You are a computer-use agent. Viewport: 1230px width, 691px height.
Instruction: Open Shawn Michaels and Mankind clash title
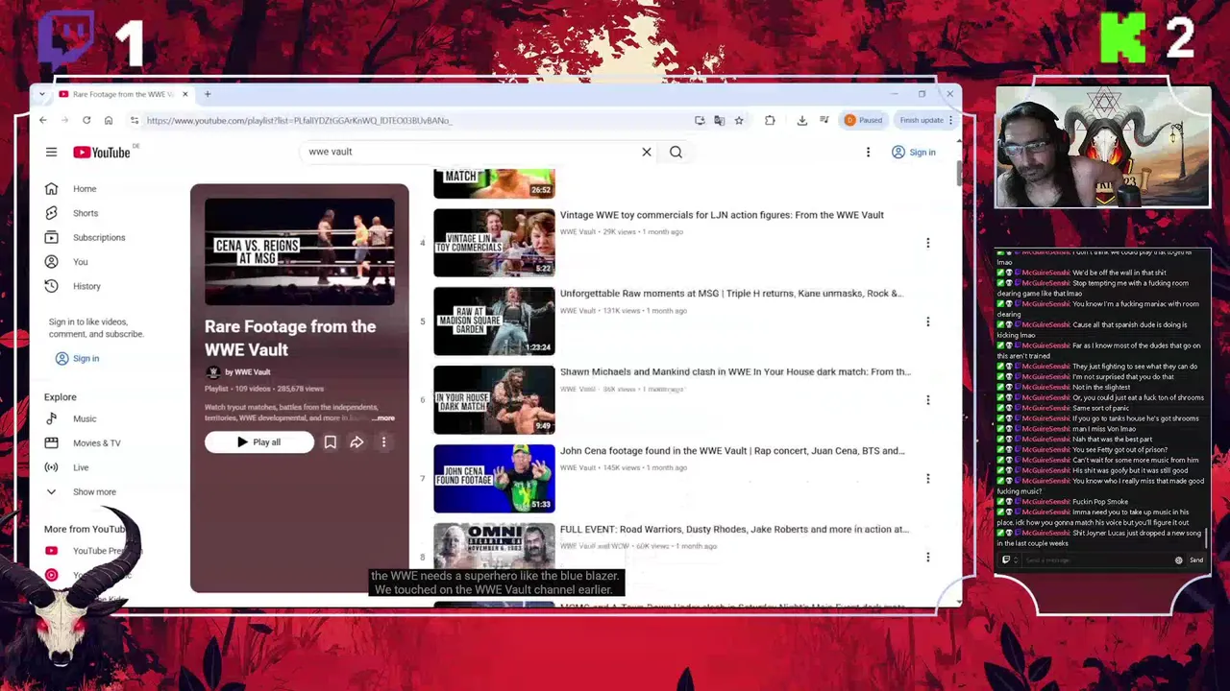735,372
